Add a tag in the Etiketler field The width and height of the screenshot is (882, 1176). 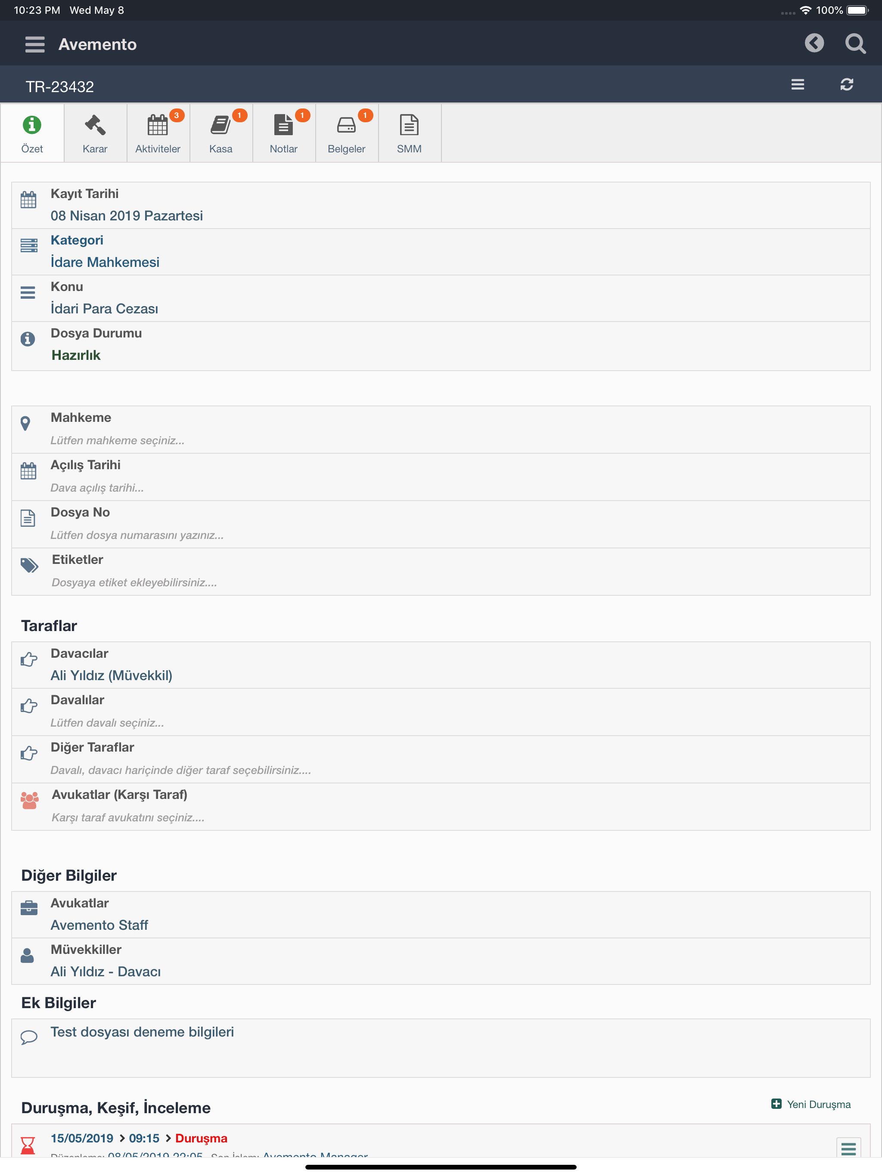coord(441,572)
